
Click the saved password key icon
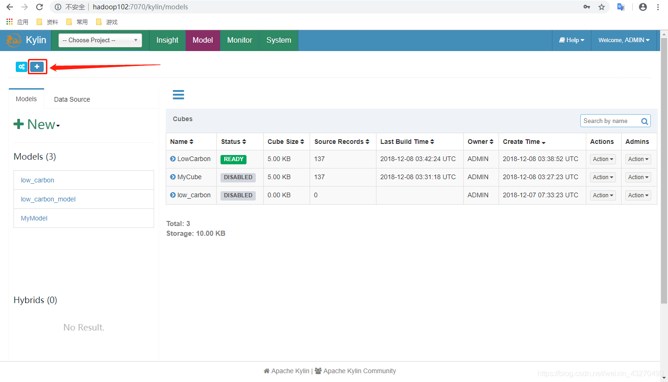pyautogui.click(x=587, y=7)
